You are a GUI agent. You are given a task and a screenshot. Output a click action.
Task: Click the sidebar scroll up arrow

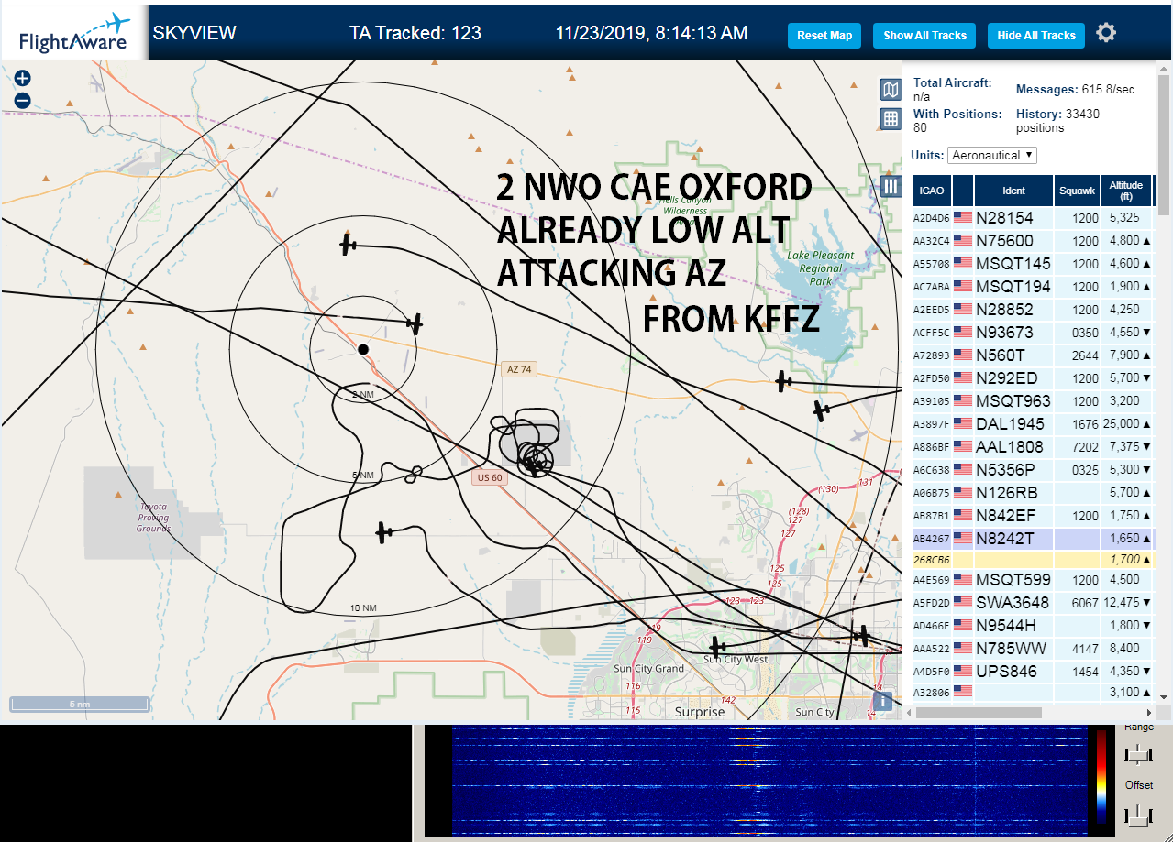(1166, 70)
